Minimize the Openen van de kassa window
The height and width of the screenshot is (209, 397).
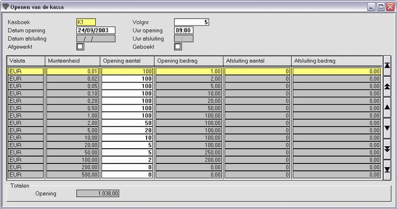click(371, 6)
